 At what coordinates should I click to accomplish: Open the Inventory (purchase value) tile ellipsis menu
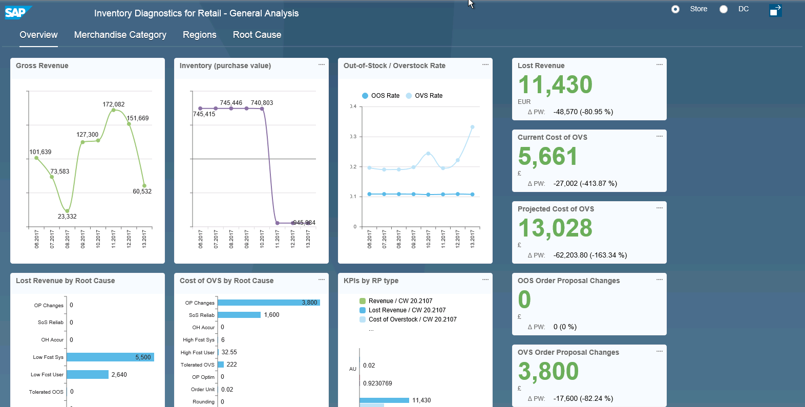tap(322, 65)
